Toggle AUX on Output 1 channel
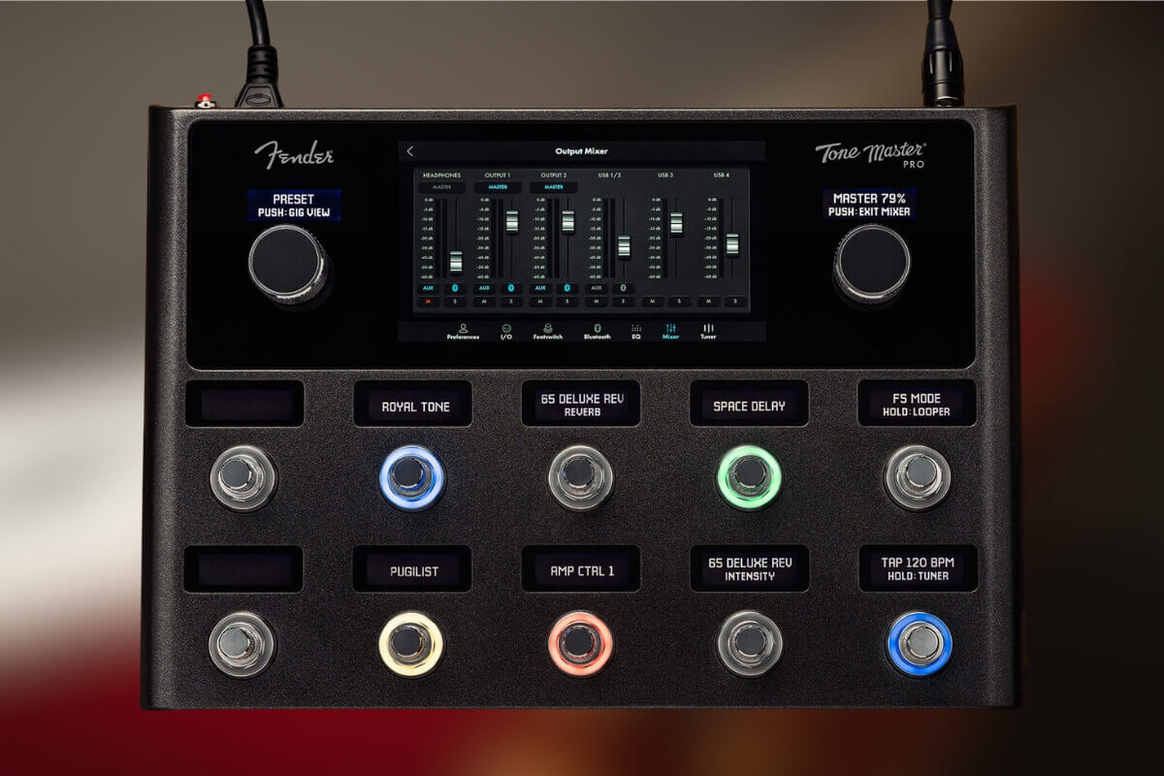Viewport: 1164px width, 776px height. pyautogui.click(x=484, y=288)
